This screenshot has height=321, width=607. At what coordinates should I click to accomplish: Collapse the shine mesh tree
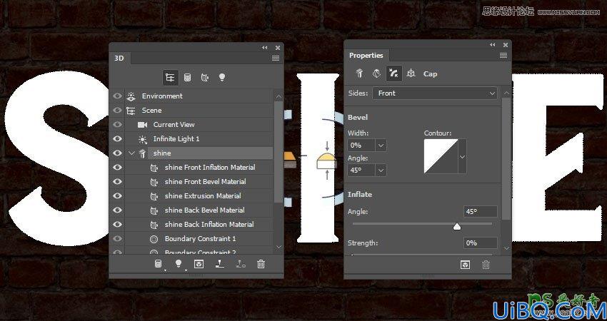click(131, 153)
